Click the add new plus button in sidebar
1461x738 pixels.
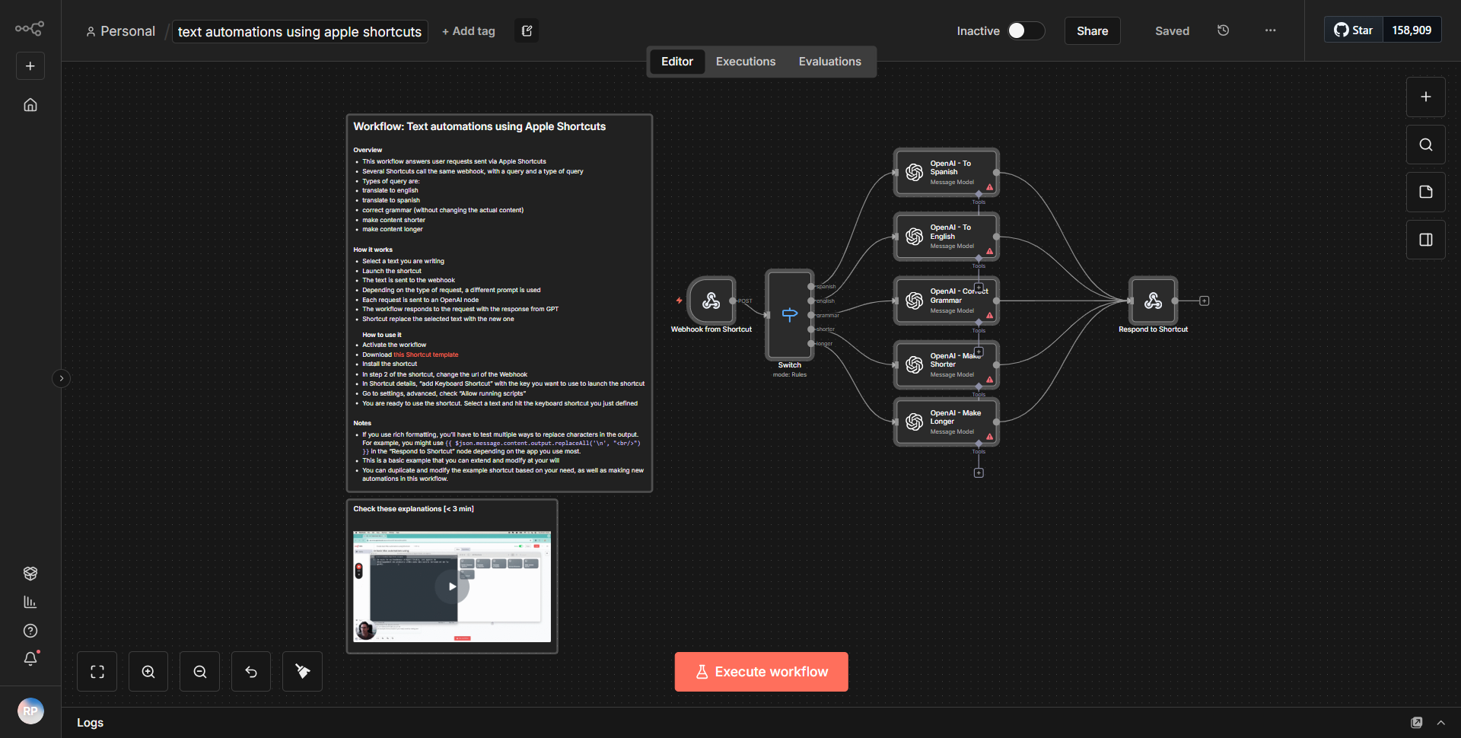tap(30, 66)
